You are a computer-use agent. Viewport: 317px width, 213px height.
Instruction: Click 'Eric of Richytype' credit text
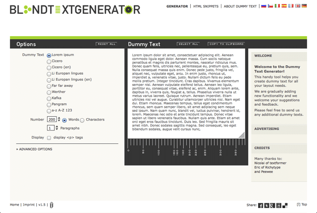(267, 168)
